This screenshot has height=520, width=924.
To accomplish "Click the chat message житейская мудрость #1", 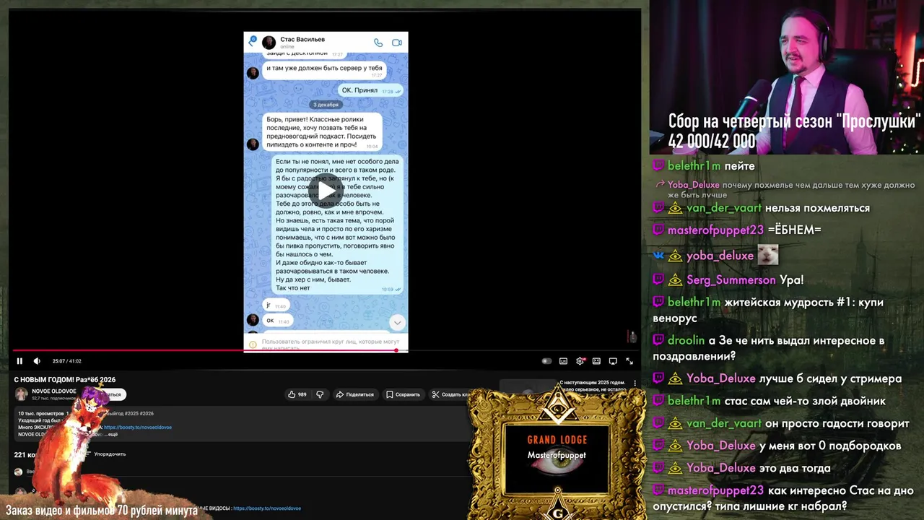I will 768,310.
